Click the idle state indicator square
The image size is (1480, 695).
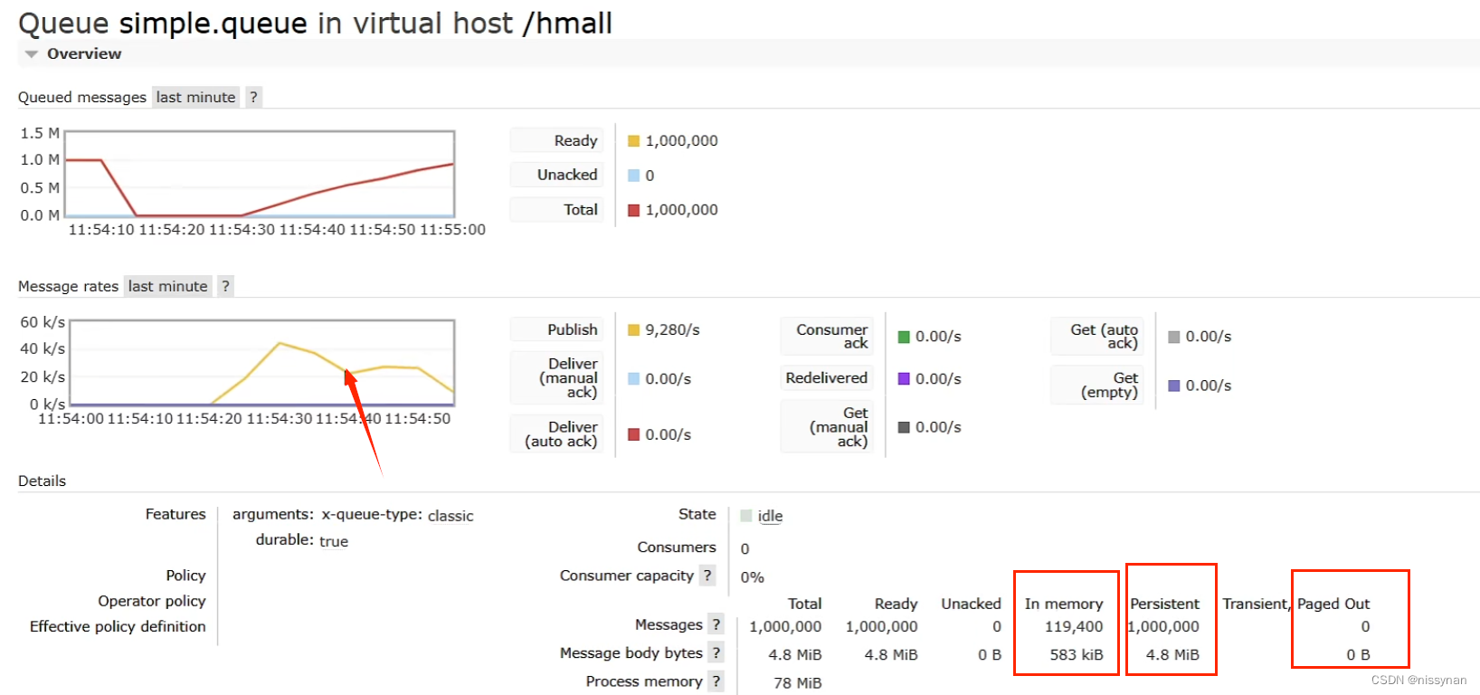click(x=746, y=516)
